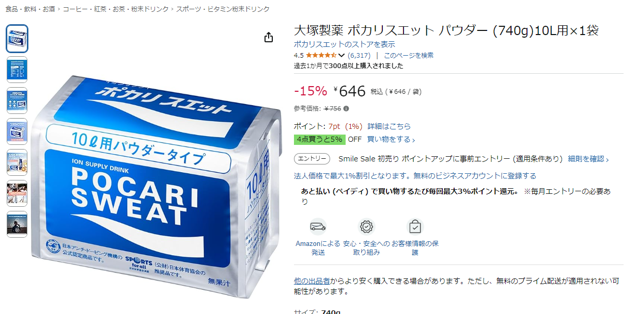
Task: Select the fourth product thumbnail
Action: pyautogui.click(x=17, y=131)
